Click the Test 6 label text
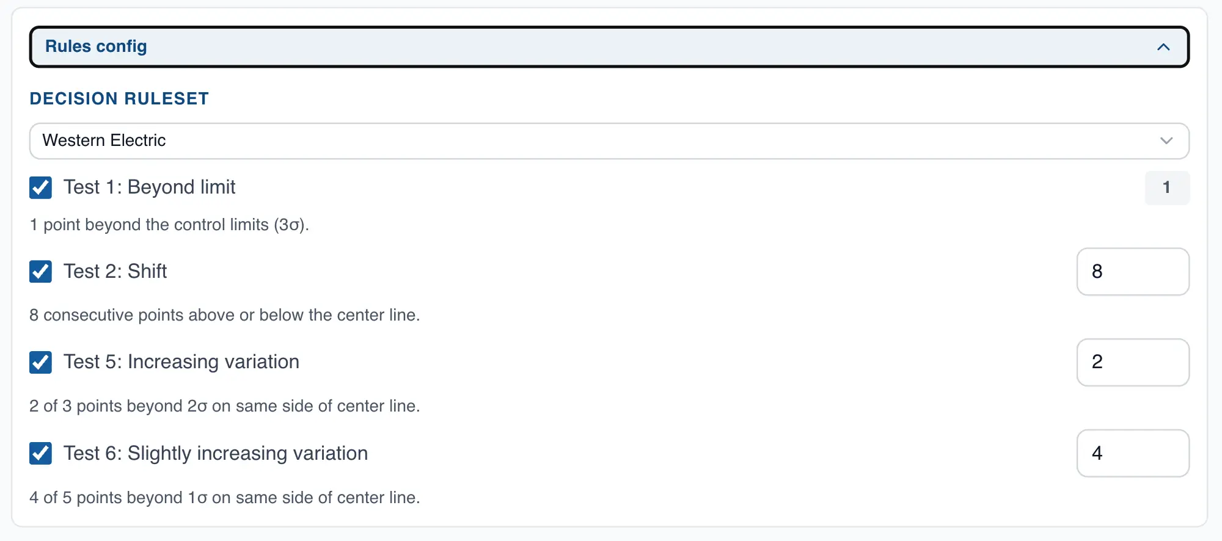The height and width of the screenshot is (541, 1222). point(215,453)
